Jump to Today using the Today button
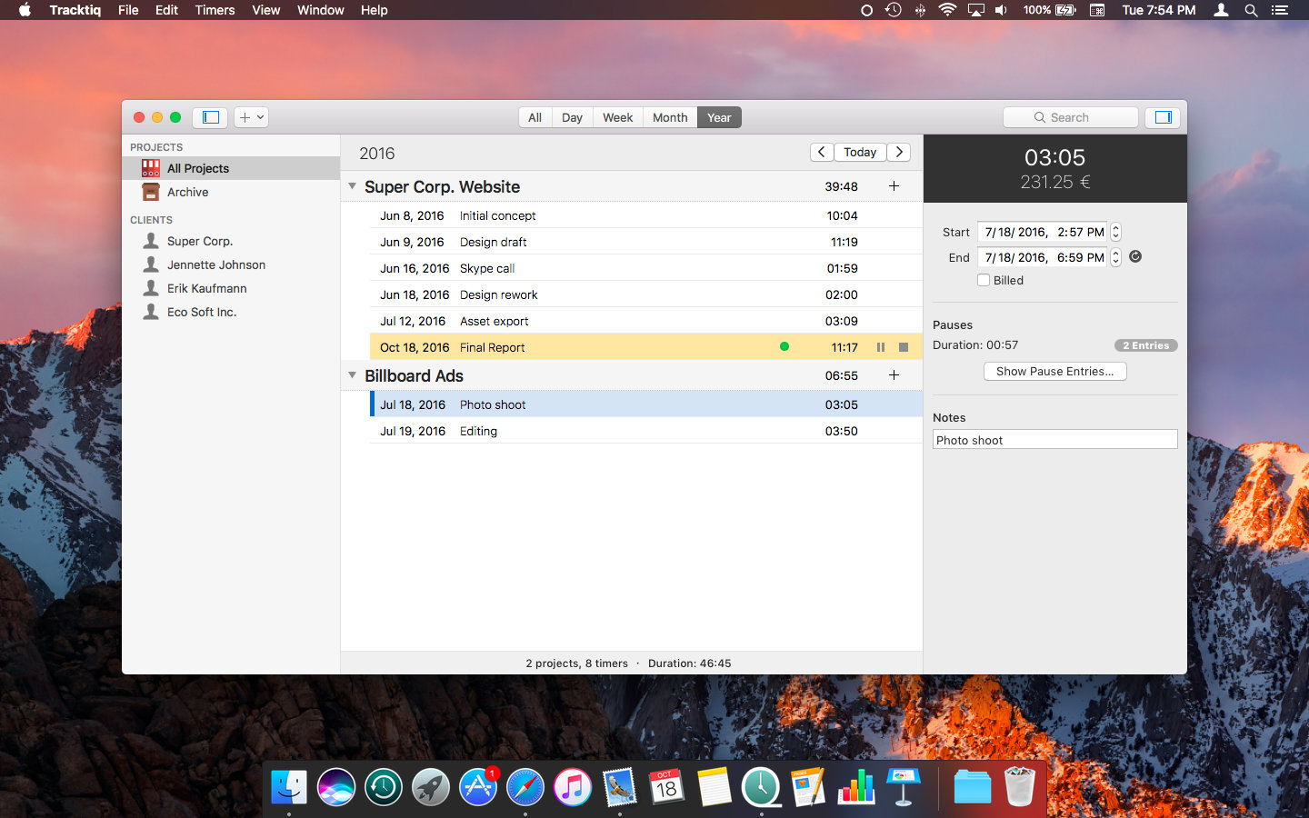 [860, 152]
